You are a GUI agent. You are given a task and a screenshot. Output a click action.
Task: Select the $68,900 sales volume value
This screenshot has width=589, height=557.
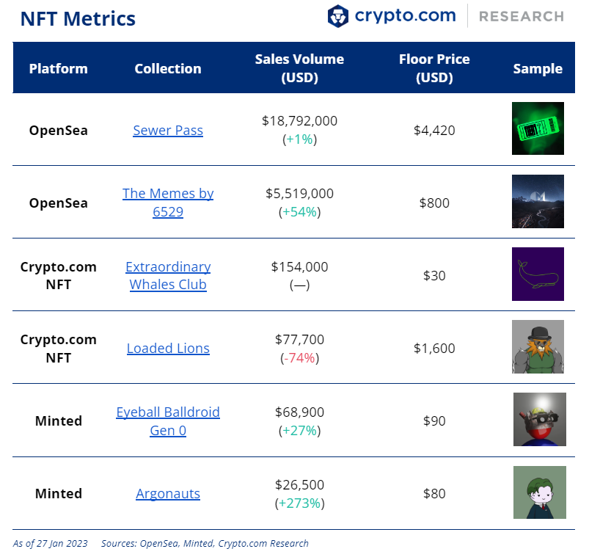pyautogui.click(x=299, y=412)
